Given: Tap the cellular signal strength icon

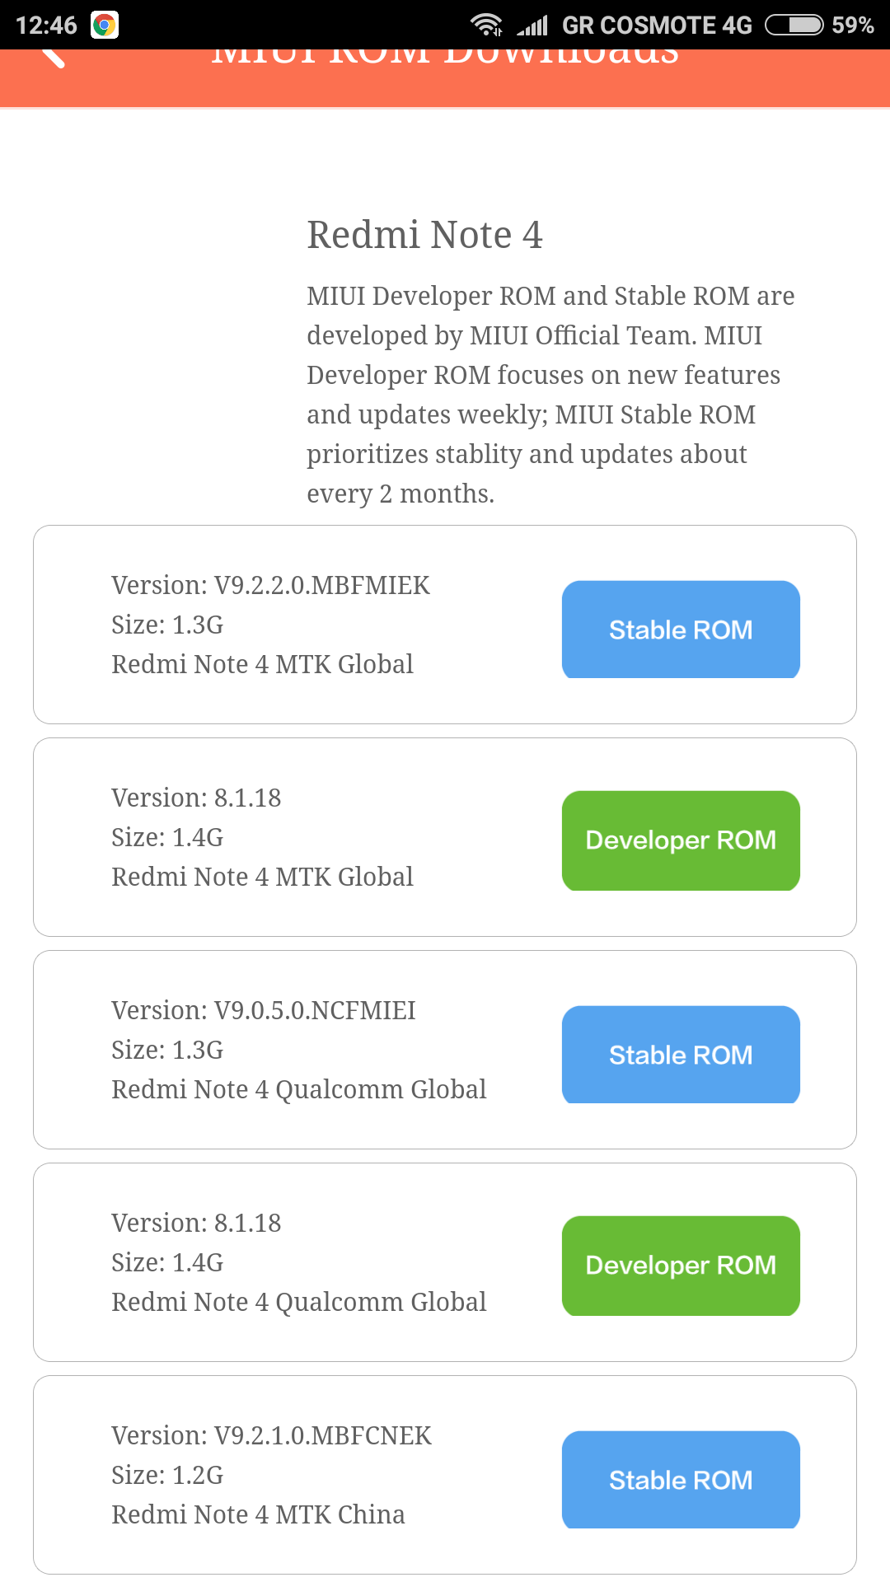Looking at the screenshot, I should 532,26.
